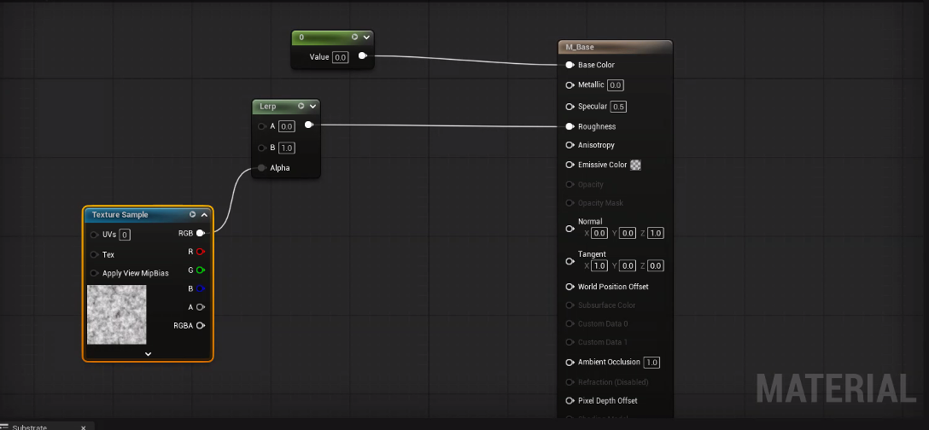Expand the constant node header chevron
929x430 pixels.
366,38
